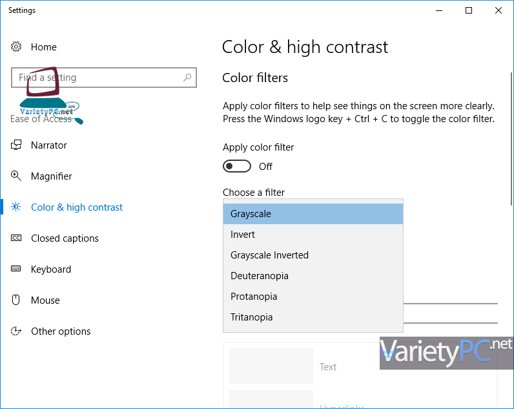Screen dimensions: 514x409
Task: Choose Invert in the filter list
Action: 313,235
